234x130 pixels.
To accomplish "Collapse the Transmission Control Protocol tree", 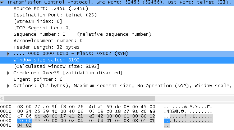I will tap(2, 2).
